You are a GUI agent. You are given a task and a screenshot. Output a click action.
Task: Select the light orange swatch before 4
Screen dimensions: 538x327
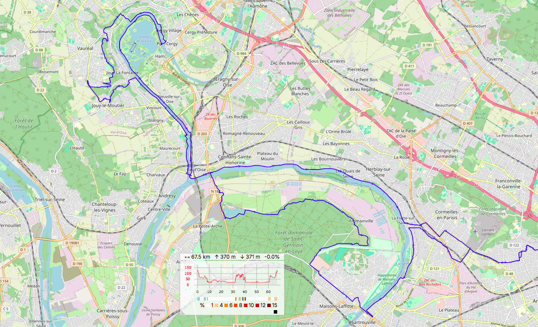(217, 305)
